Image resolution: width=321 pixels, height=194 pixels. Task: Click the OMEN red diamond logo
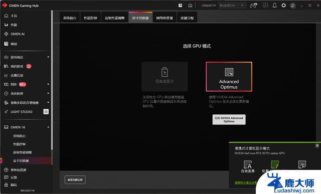[x=5, y=5]
